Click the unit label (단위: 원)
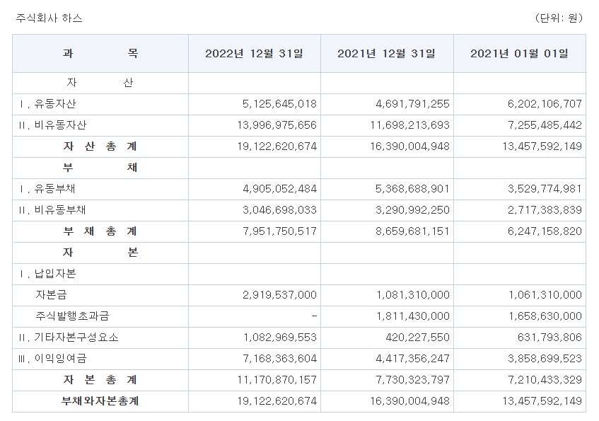599x421 pixels. 559,18
